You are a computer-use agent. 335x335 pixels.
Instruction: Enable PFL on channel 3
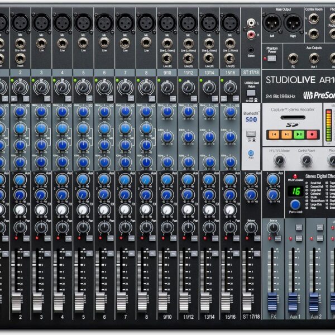point(47,254)
